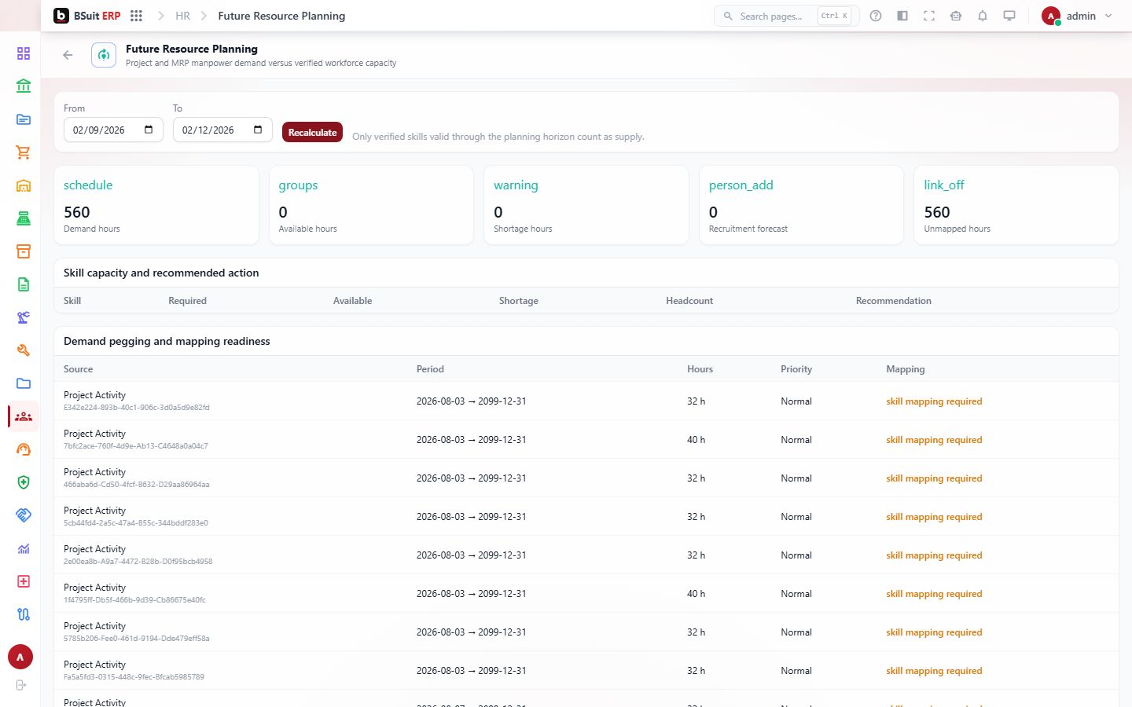Open the bank/finance module in sidebar
1132x707 pixels.
pyautogui.click(x=24, y=86)
